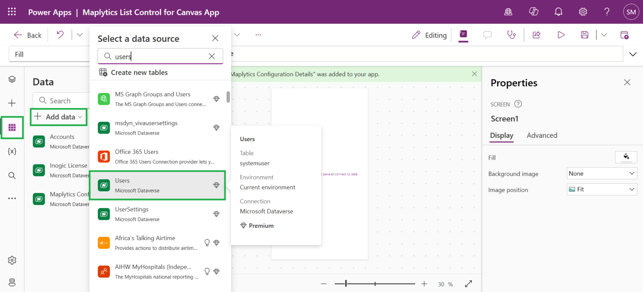Expand the Image position Fit dropdown
The image size is (643, 292).
coord(602,189)
